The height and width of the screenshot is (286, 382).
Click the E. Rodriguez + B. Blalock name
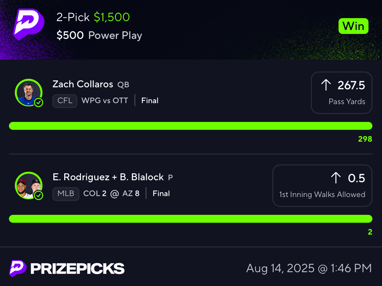(108, 177)
